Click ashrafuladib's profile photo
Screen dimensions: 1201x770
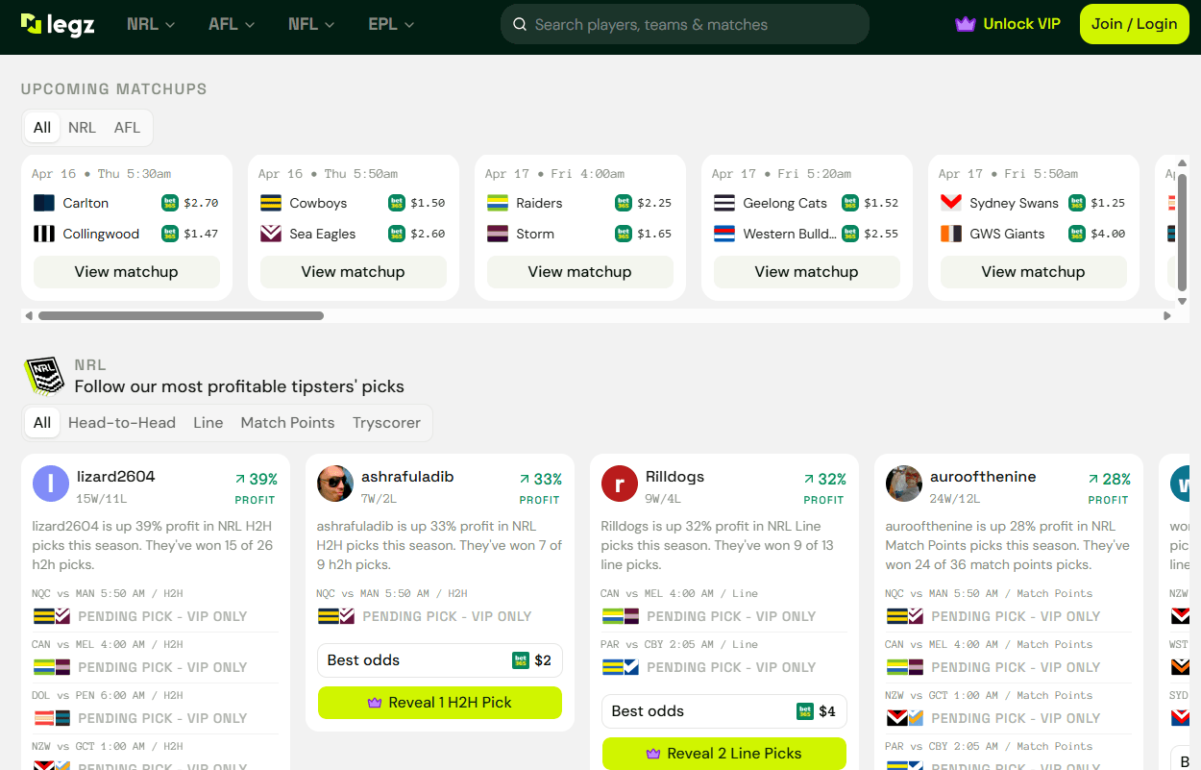coord(335,484)
